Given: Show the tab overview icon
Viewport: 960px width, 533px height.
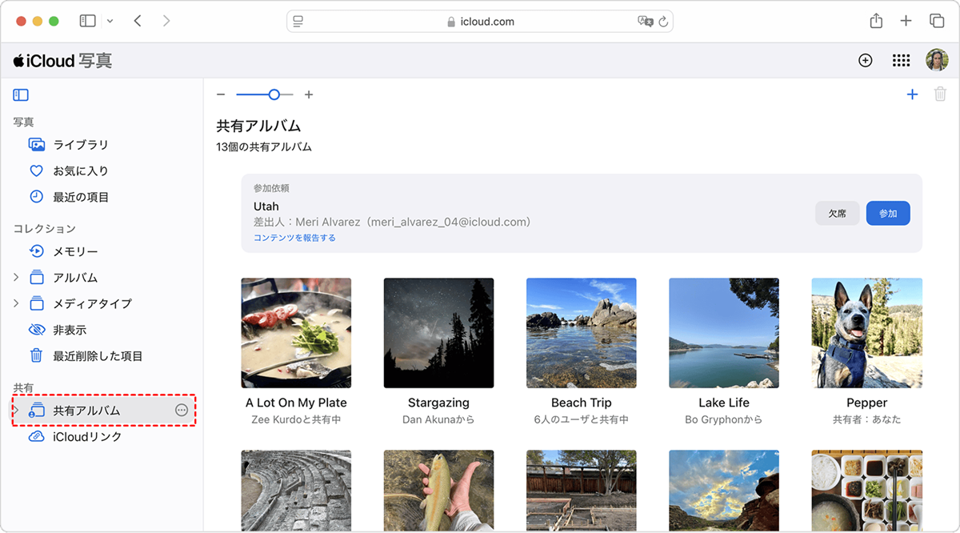Looking at the screenshot, I should 936,22.
